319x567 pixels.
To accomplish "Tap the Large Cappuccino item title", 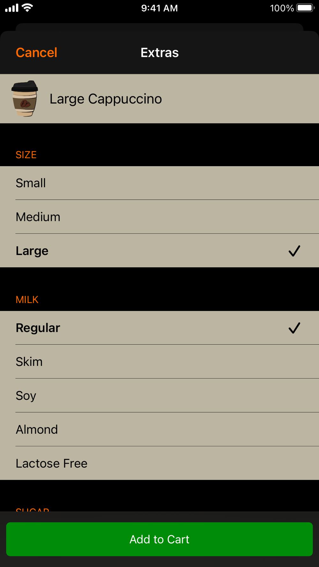I will coord(106,99).
